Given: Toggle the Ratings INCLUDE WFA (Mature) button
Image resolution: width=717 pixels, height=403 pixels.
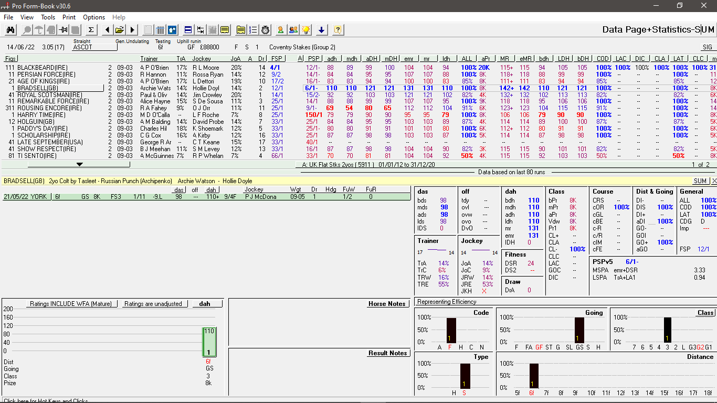Looking at the screenshot, I should (x=73, y=304).
